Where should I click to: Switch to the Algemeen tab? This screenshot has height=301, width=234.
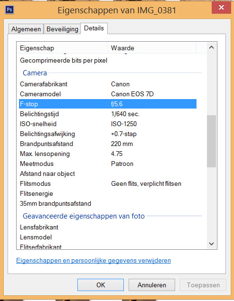(26, 29)
